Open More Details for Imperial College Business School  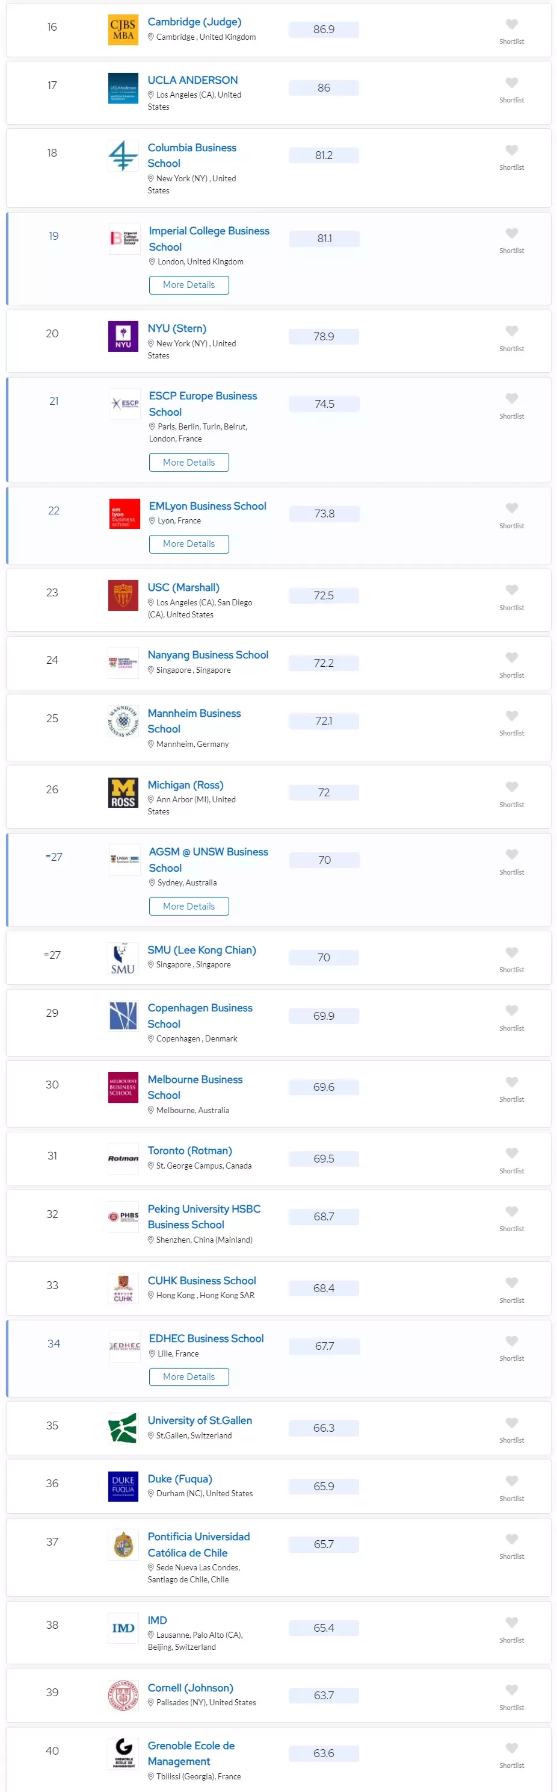[189, 286]
